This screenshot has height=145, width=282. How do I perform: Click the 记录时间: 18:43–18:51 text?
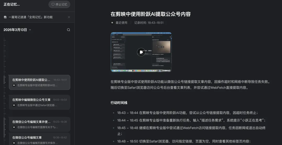149,23
